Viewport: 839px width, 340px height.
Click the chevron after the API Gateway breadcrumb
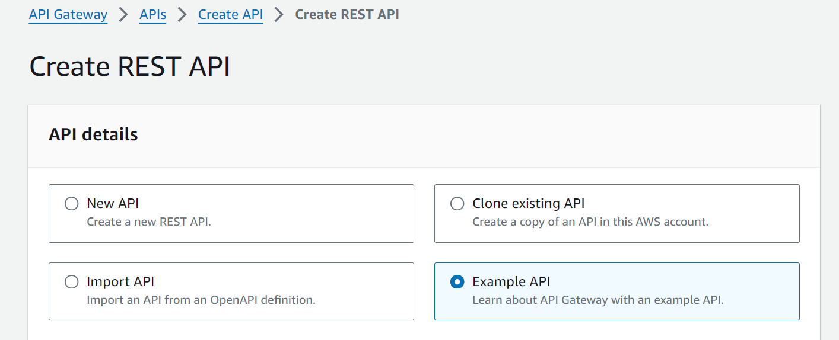click(x=123, y=14)
